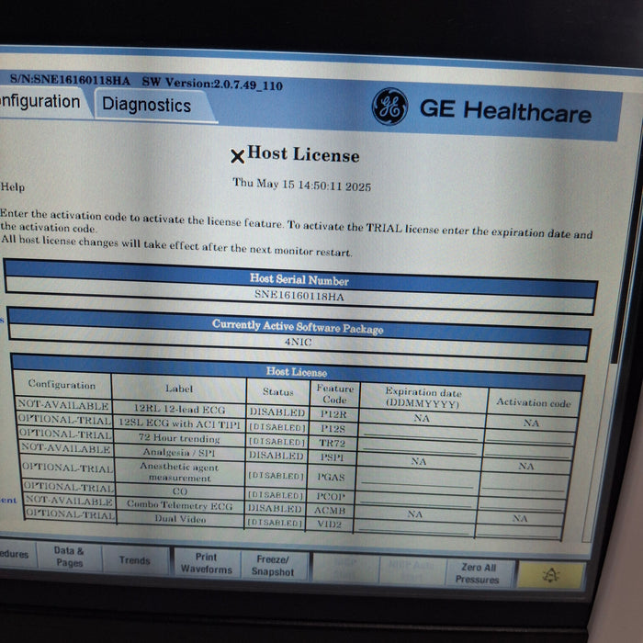Select Print Waveforms button
Viewport: 643px width, 643px height.
pos(207,563)
